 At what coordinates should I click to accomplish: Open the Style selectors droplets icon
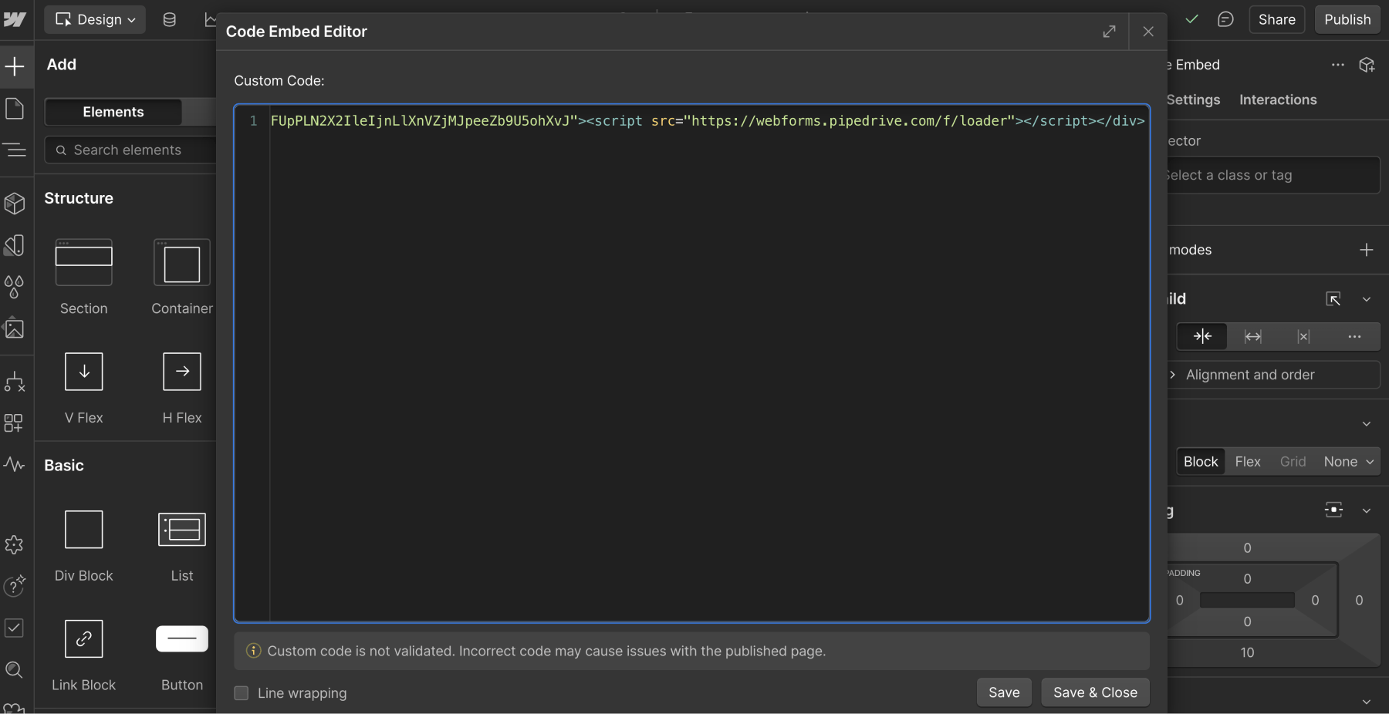click(15, 287)
